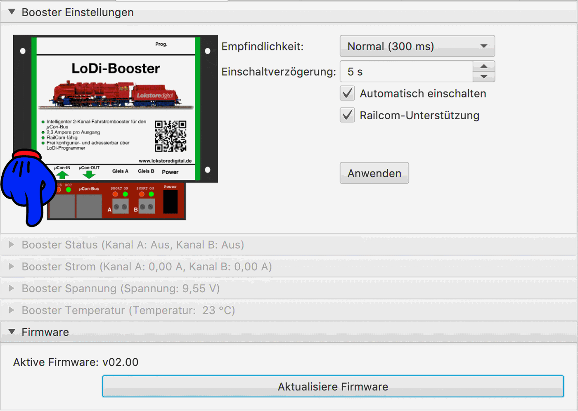Image resolution: width=578 pixels, height=411 pixels.
Task: Increase Einschaltverzögerung with the up arrow
Action: click(484, 66)
